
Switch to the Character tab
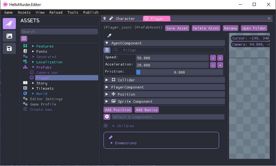tap(125, 19)
